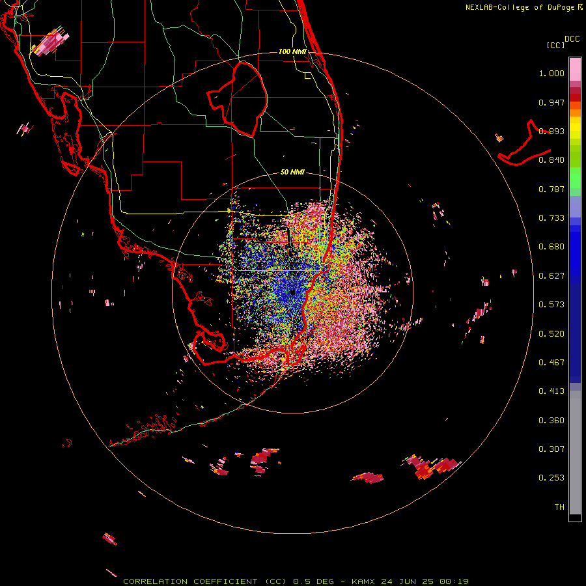Click the 'DCC' legend header

tap(572, 39)
